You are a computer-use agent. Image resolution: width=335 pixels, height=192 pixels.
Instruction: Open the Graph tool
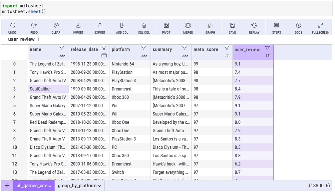coord(210,26)
